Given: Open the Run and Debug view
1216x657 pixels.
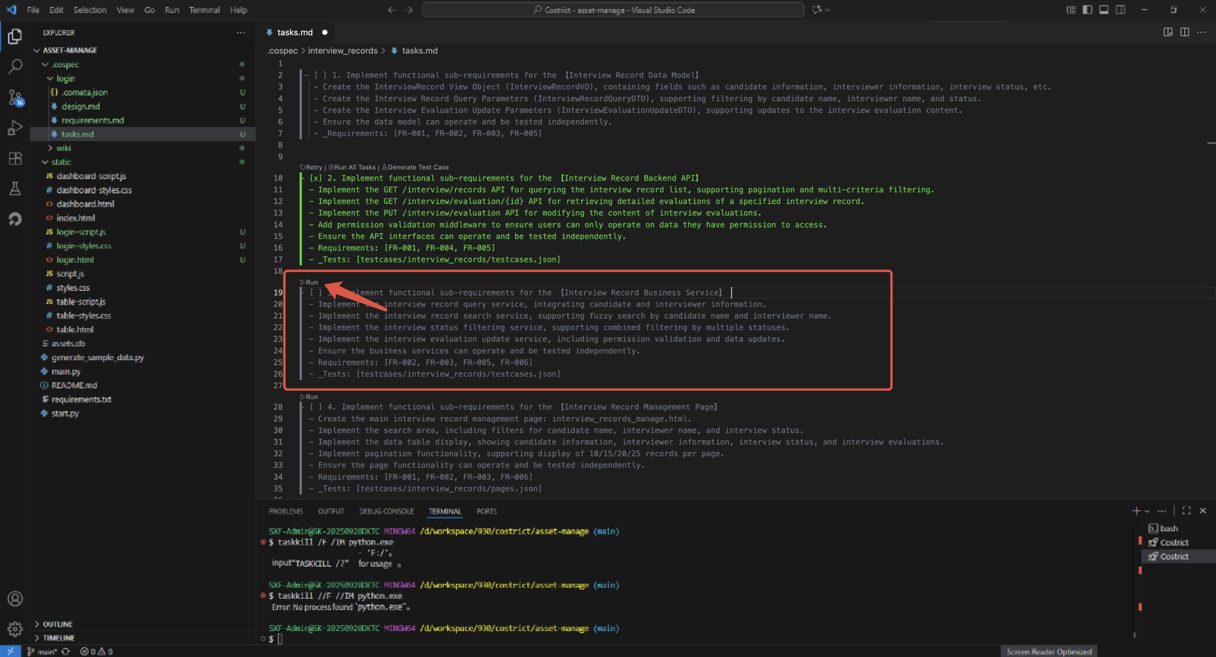Looking at the screenshot, I should tap(15, 128).
